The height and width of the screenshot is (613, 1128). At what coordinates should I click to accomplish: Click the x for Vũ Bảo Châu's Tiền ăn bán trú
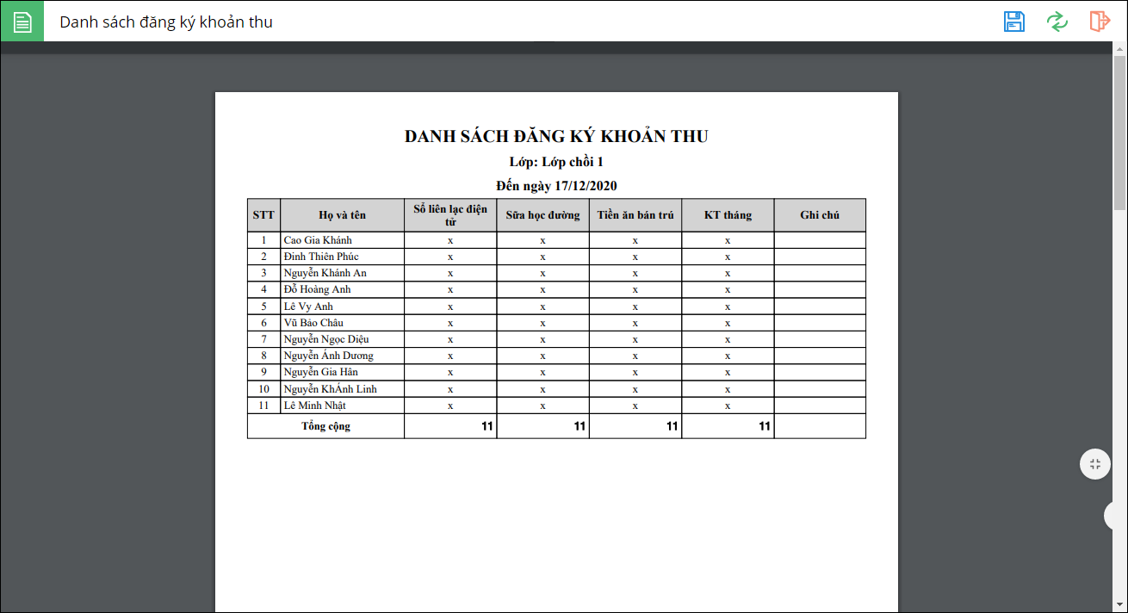635,324
